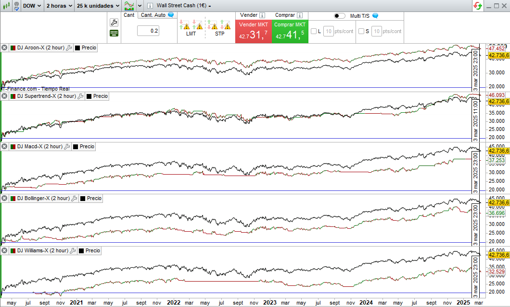Remove the DJ Aroon-X indicator panel
The width and height of the screenshot is (510, 307).
pos(4,48)
